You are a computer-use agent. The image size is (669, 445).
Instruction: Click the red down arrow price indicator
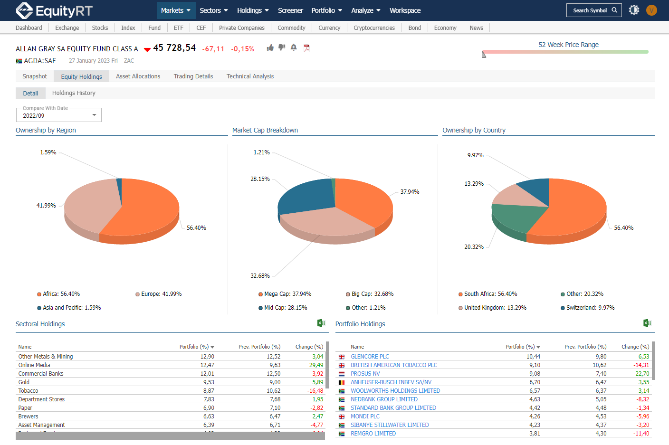coord(147,49)
